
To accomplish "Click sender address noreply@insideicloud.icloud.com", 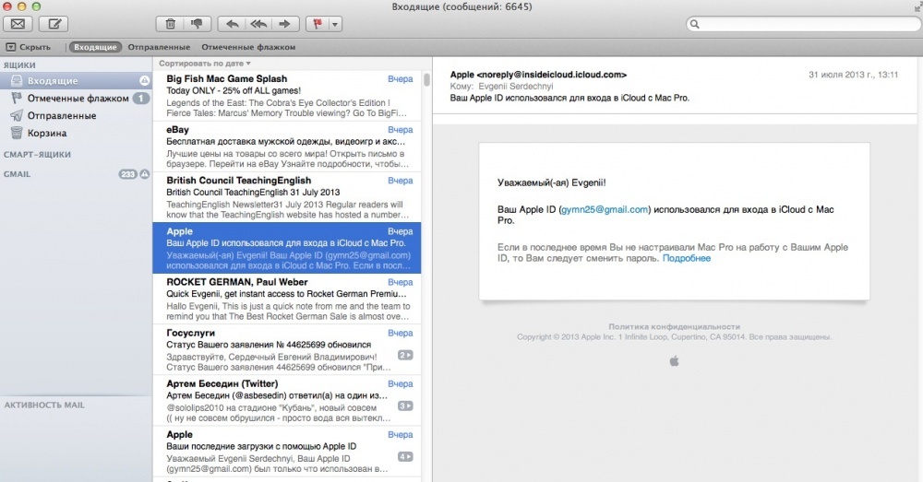I will [x=552, y=75].
